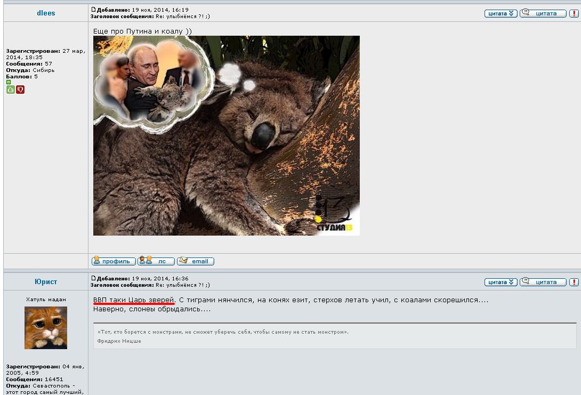Screen dimensions: 581x395
Task: Click the email button under the dlees post
Action: point(196,261)
